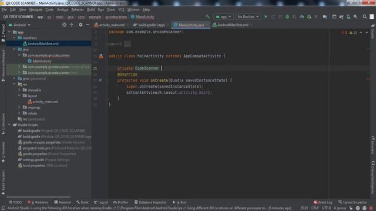Click the override gutter icon on line 27
The image size is (376, 211).
(x=100, y=80)
